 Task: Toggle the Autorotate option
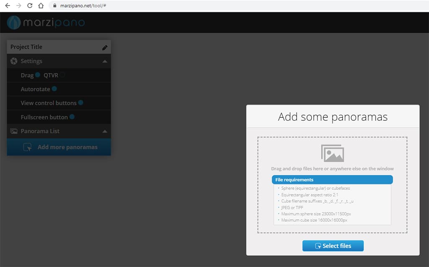(x=54, y=89)
